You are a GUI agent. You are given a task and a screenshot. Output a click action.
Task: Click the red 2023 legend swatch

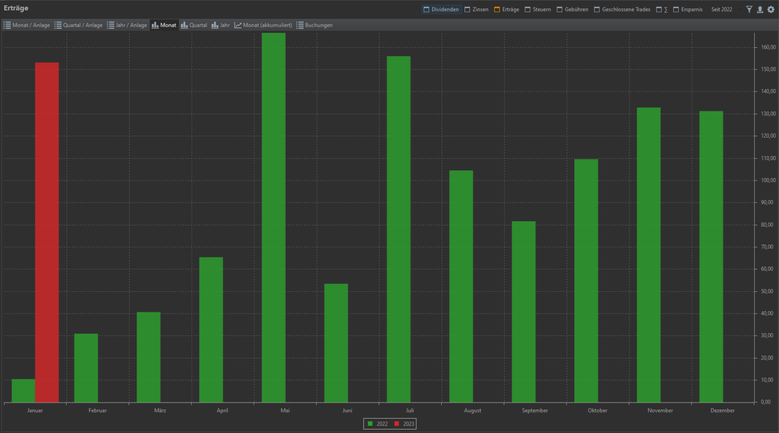(x=396, y=424)
